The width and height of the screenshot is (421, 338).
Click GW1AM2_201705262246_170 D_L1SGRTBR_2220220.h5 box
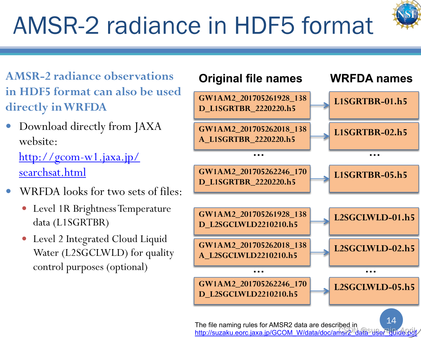[252, 178]
